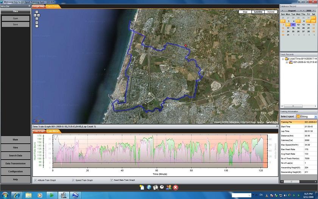Select August 11 in the calendar
The height and width of the screenshot is (199, 318).
pos(293,25)
